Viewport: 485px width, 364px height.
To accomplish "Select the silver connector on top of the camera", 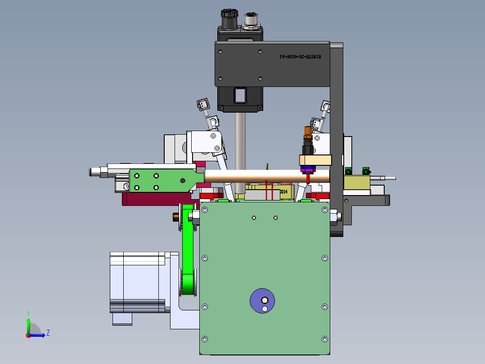I will (x=251, y=21).
